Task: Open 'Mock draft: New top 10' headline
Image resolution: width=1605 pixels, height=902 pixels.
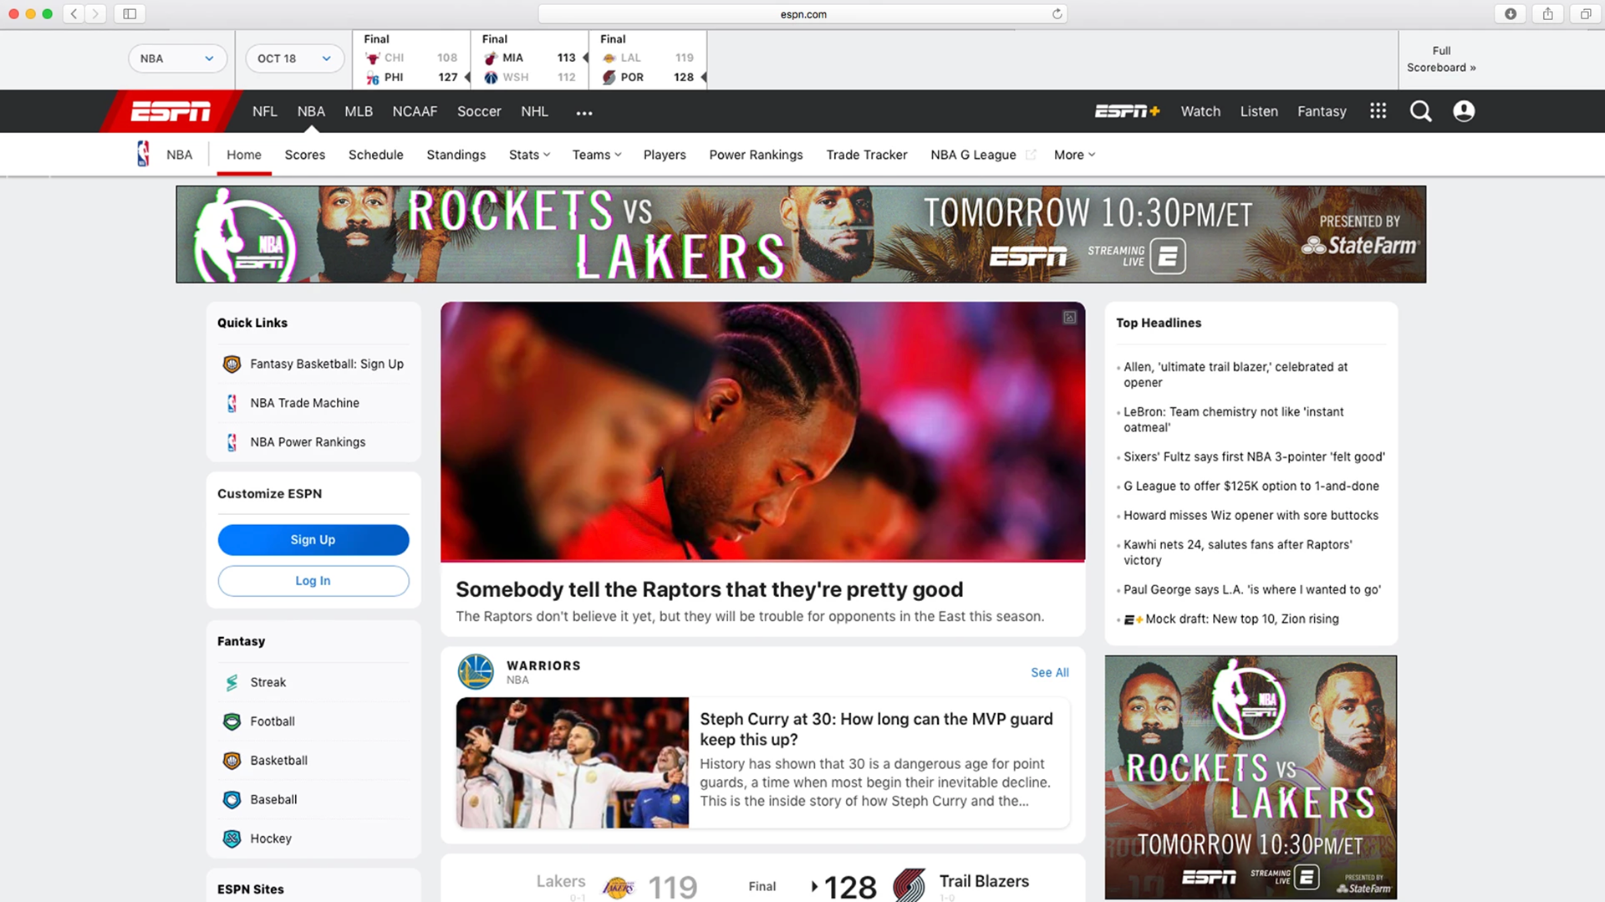Action: tap(1241, 619)
